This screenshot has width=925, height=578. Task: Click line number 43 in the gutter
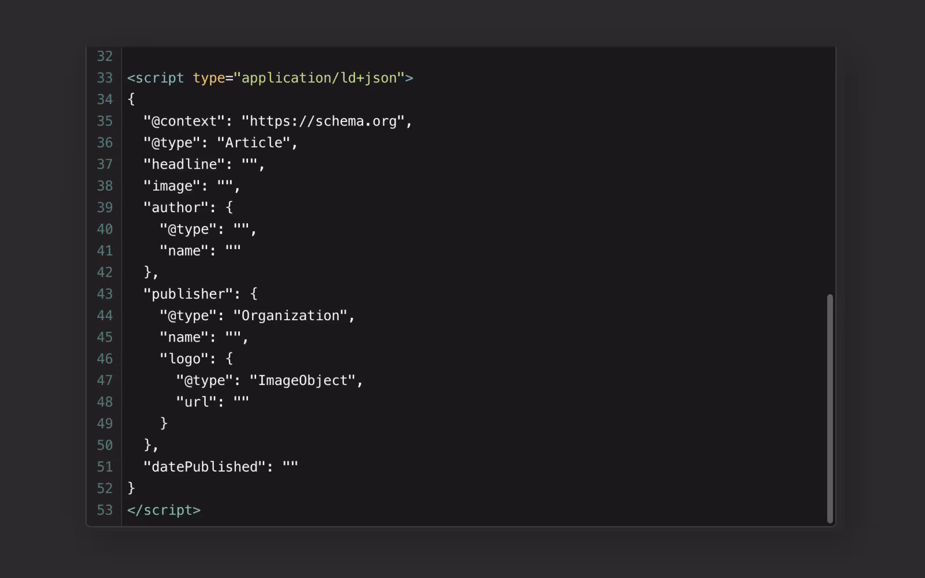point(105,294)
